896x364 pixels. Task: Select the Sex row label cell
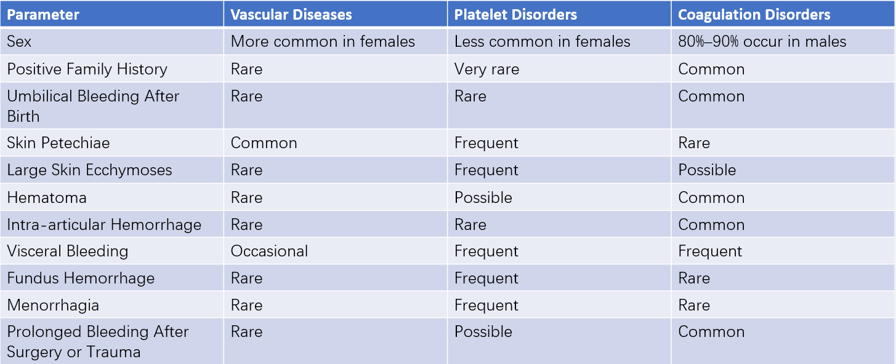pos(112,41)
